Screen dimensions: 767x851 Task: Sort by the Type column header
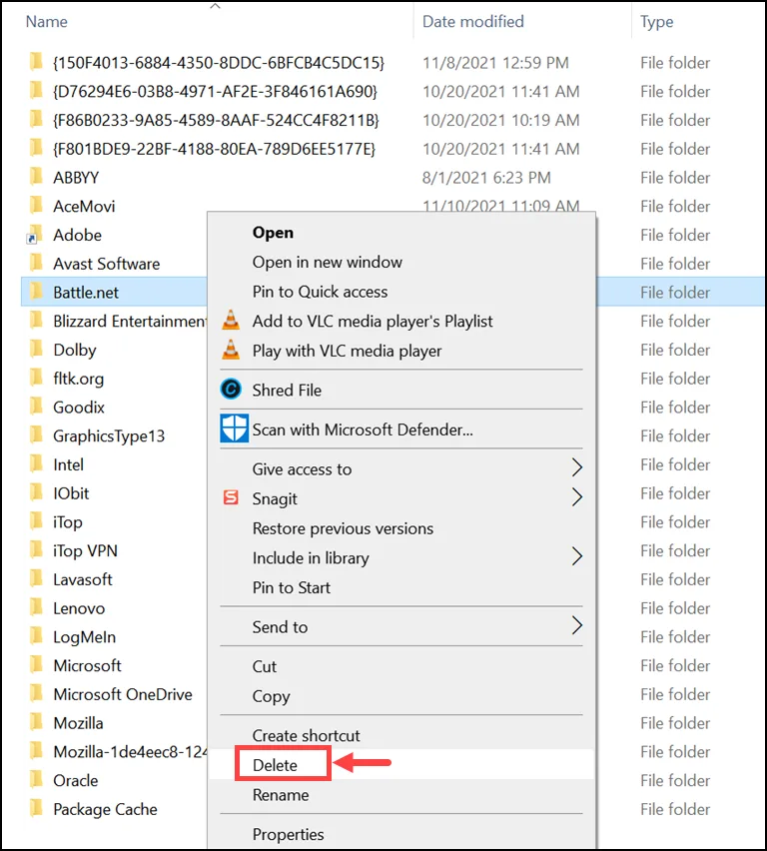(656, 22)
